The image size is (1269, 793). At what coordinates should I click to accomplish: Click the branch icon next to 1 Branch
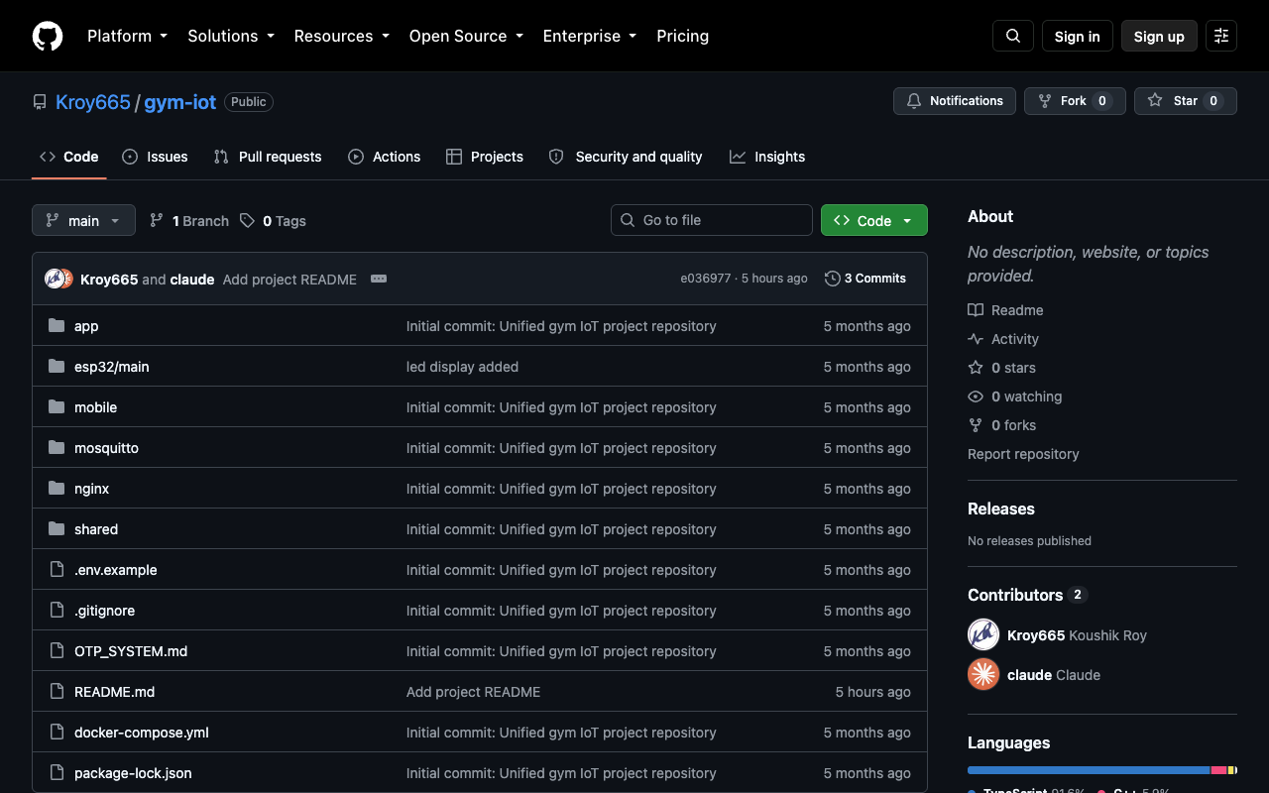tap(157, 220)
